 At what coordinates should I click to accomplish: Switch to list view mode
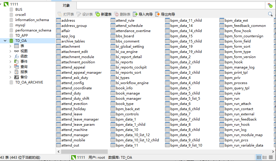point(264,157)
